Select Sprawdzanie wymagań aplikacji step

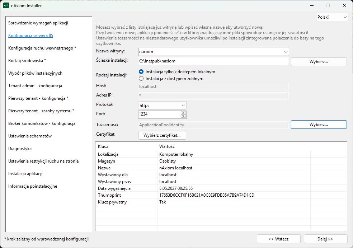coord(38,23)
